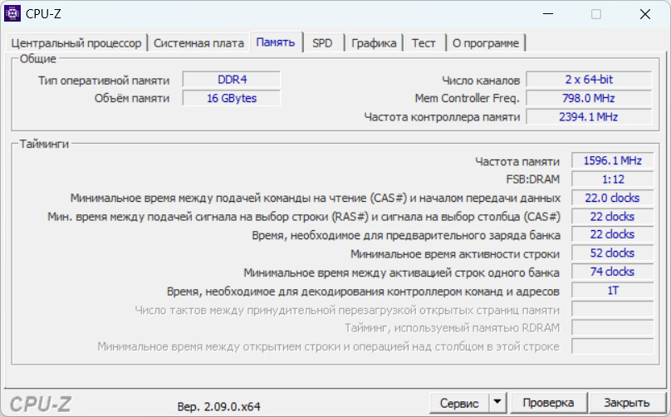Open the Центральный процессор tab
671x417 pixels.
pos(76,43)
